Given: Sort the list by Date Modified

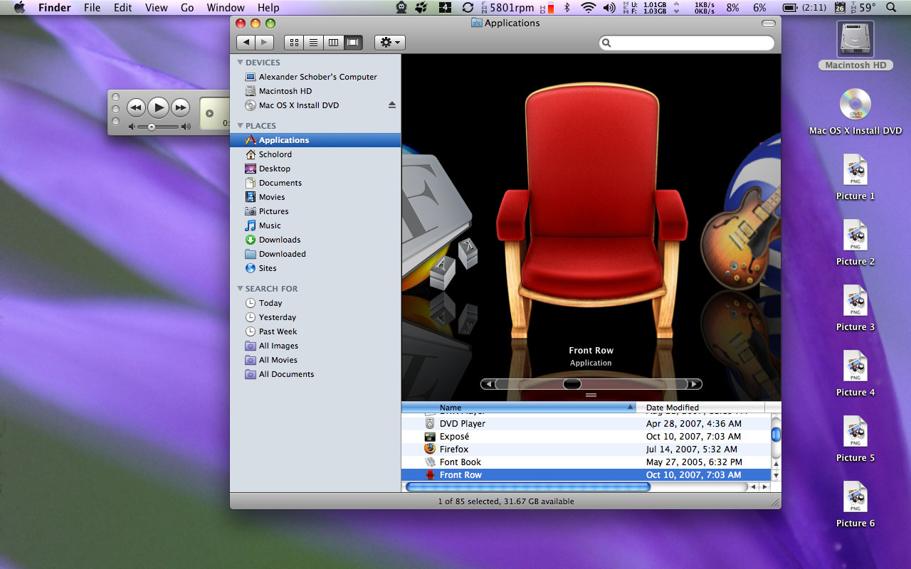Looking at the screenshot, I should pos(700,408).
